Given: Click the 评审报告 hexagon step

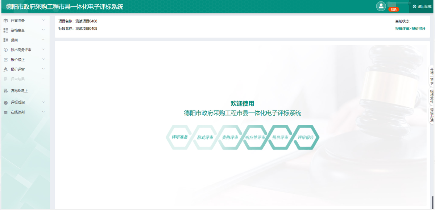Looking at the screenshot, I should tap(306, 137).
